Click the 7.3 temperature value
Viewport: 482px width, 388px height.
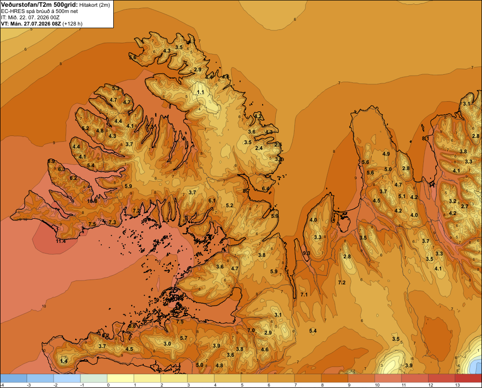112,222
